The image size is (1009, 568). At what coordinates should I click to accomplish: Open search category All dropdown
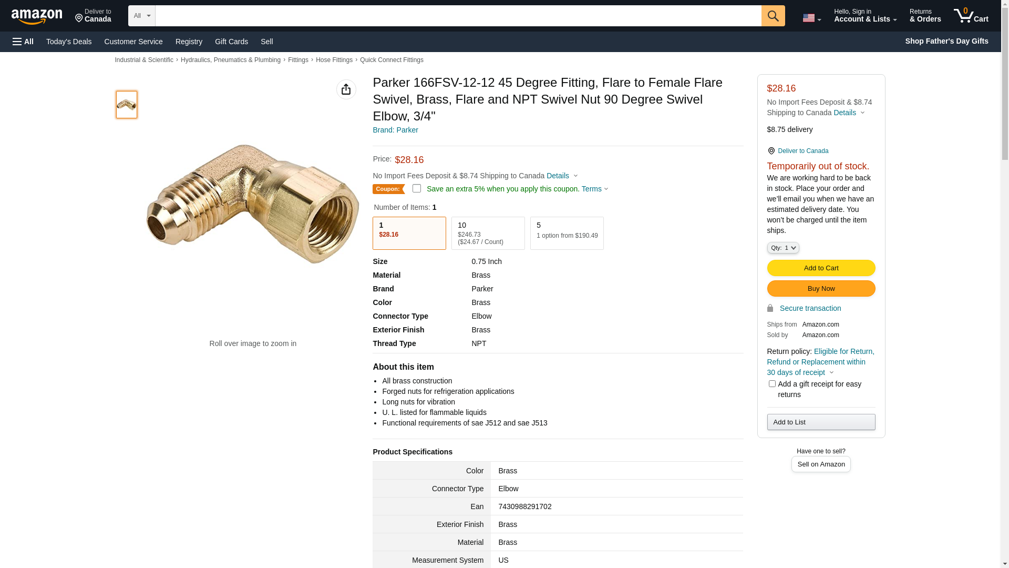[141, 16]
